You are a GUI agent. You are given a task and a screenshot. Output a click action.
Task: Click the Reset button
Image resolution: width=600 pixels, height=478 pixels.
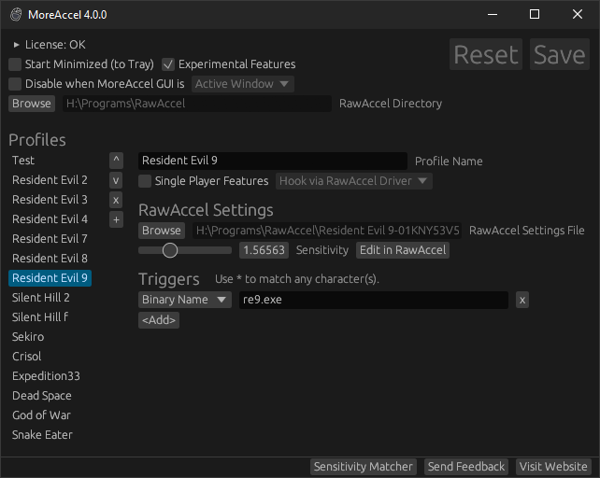[x=486, y=54]
